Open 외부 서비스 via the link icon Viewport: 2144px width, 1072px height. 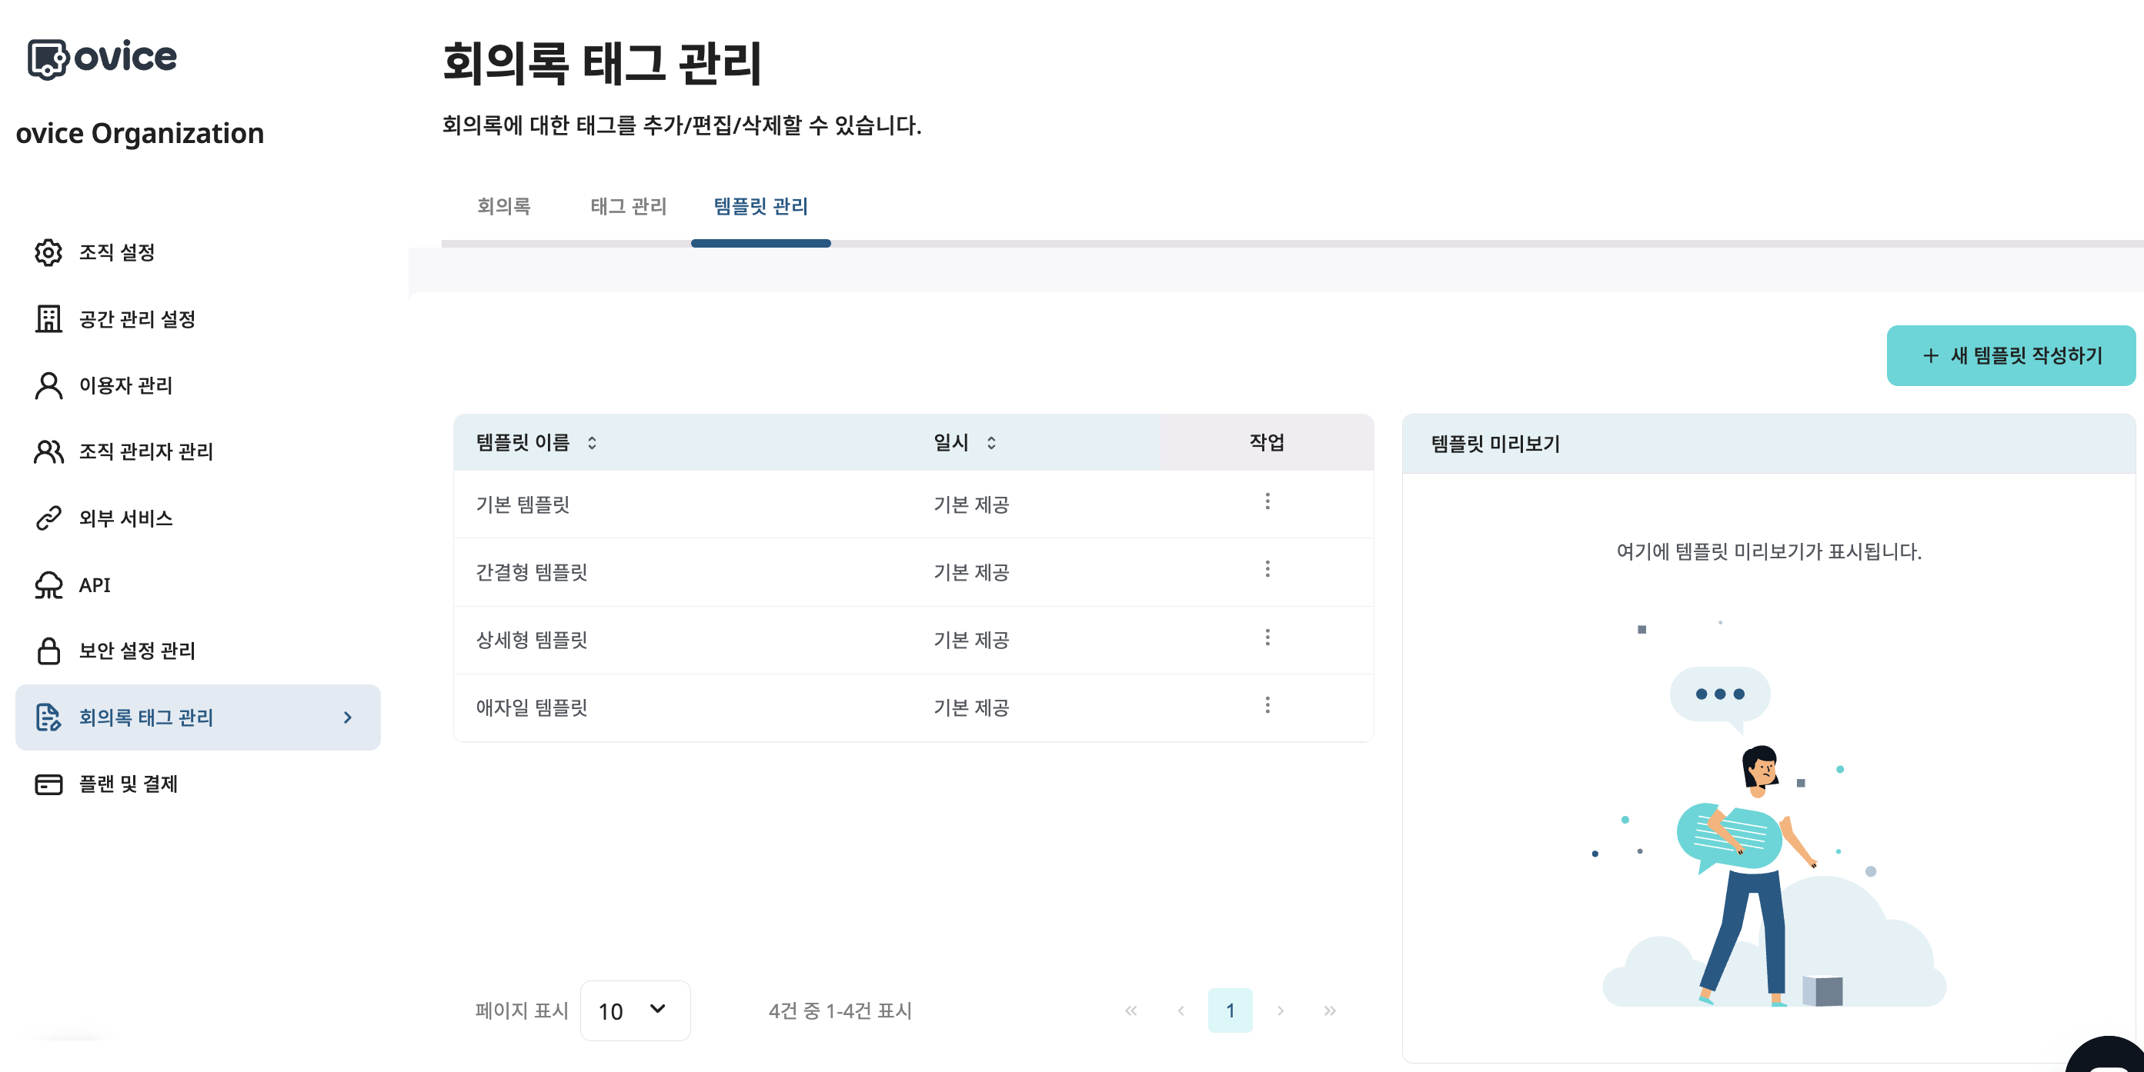coord(48,518)
